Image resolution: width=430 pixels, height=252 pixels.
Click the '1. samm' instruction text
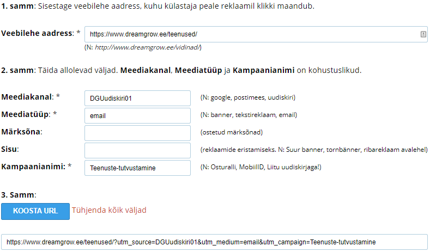pyautogui.click(x=158, y=6)
